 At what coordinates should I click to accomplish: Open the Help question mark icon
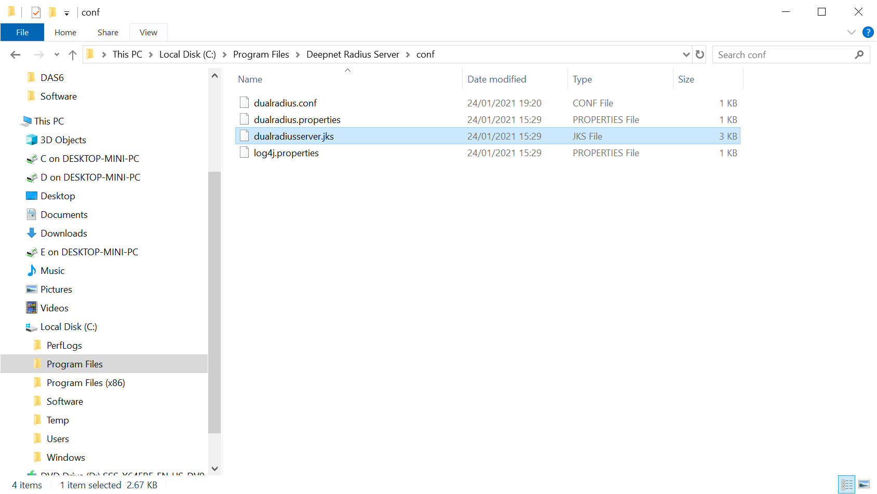(868, 32)
